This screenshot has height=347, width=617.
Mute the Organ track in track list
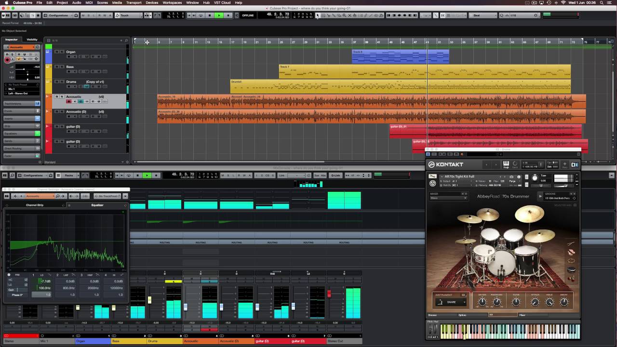click(x=56, y=52)
